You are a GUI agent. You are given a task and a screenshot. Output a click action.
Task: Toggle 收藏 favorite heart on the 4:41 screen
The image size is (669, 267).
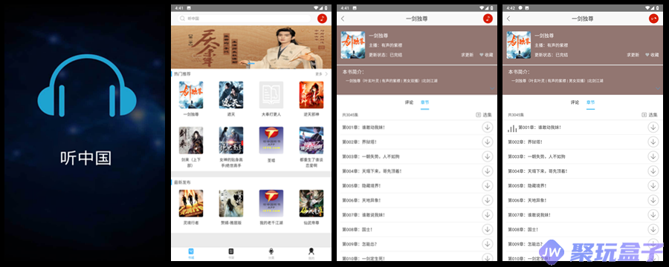[486, 55]
